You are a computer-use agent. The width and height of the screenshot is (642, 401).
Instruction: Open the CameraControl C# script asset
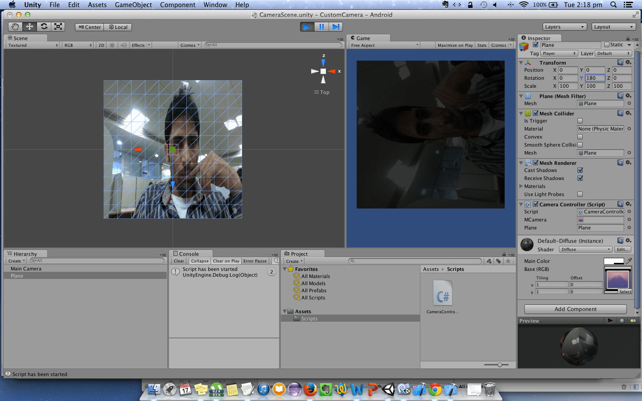coord(443,293)
